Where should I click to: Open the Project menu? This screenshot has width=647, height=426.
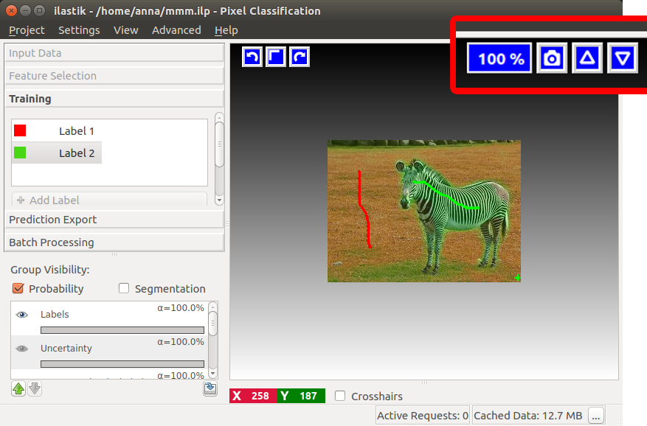pos(27,30)
